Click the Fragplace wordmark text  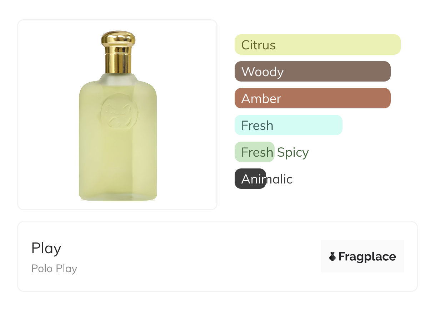(367, 256)
